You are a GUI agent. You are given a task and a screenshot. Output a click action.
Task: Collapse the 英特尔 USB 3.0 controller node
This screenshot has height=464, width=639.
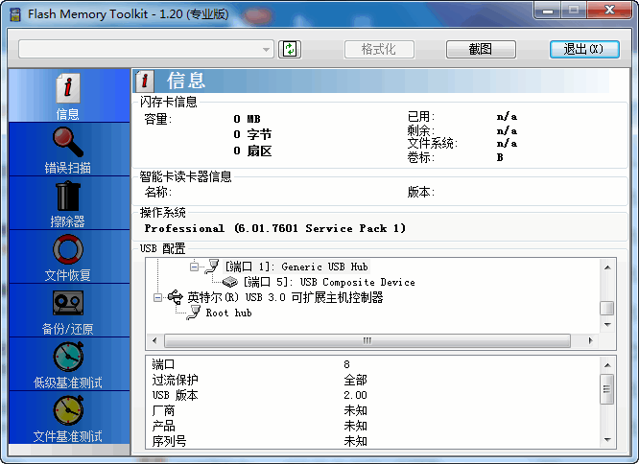coord(157,297)
